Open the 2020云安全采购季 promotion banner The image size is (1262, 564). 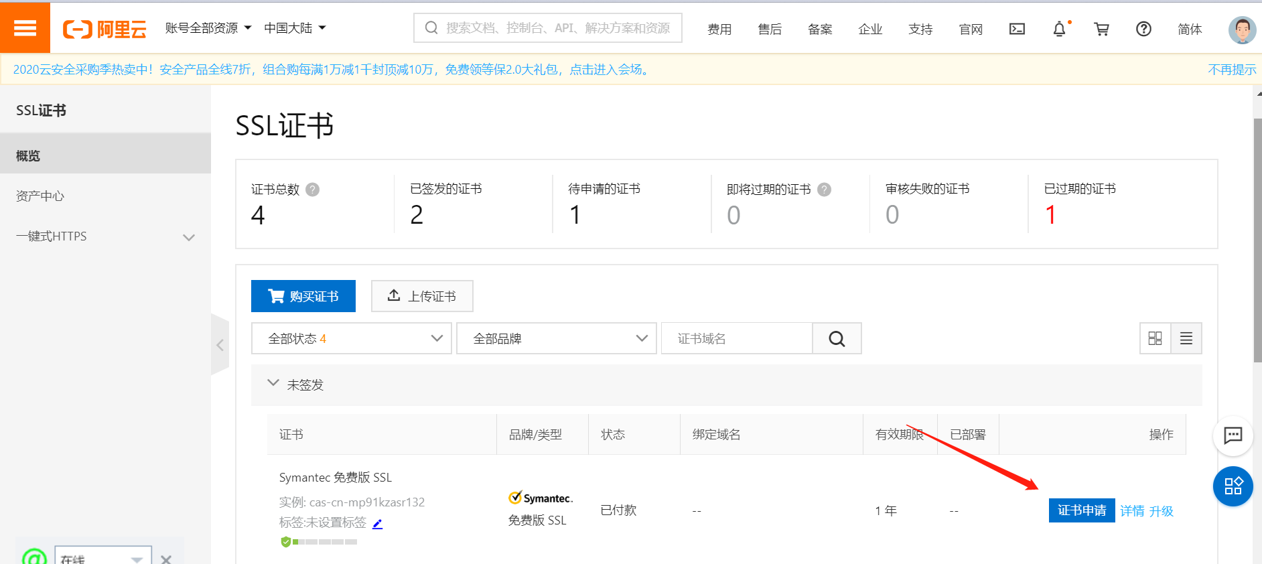click(x=333, y=70)
